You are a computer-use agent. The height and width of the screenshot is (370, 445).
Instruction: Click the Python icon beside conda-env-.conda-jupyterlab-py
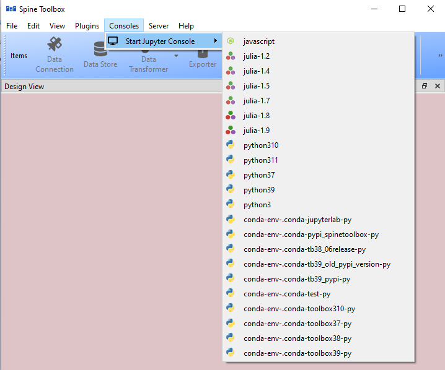pos(231,219)
